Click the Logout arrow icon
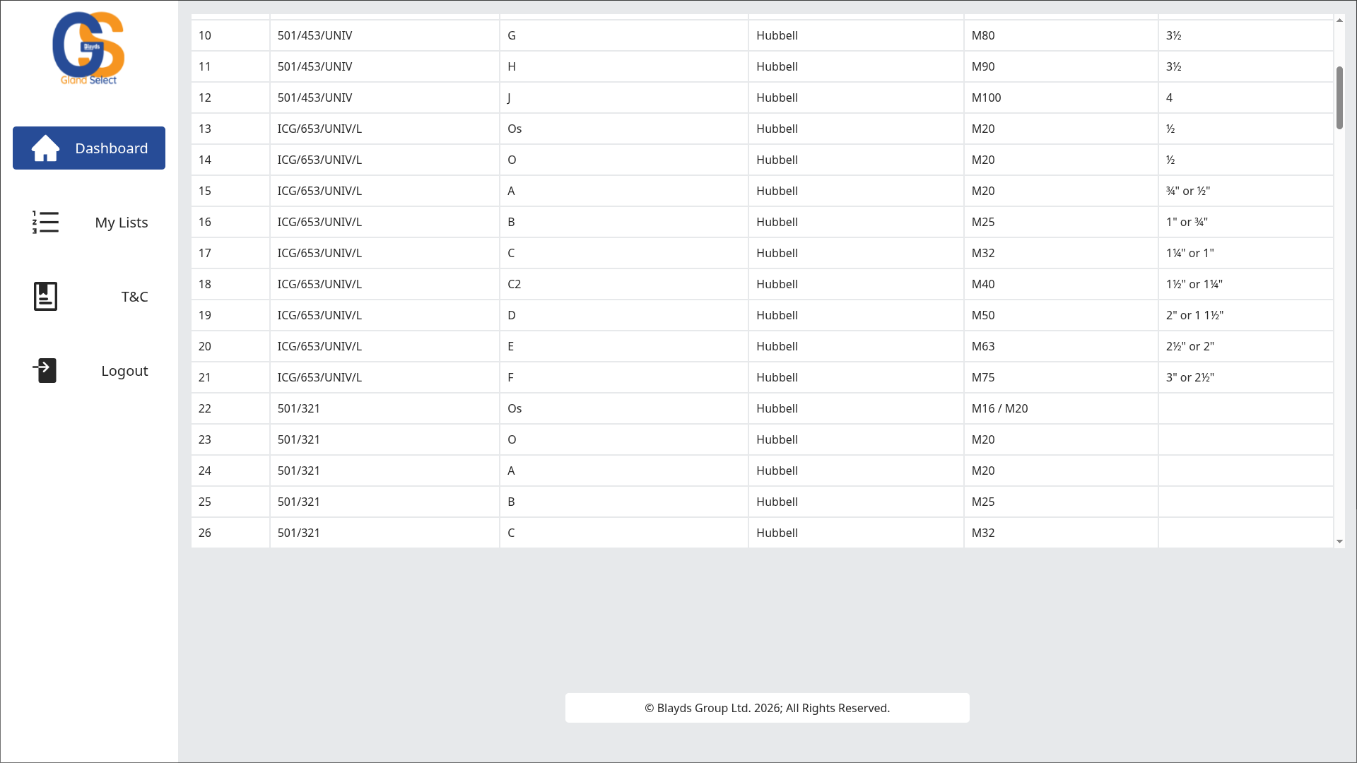 point(45,370)
